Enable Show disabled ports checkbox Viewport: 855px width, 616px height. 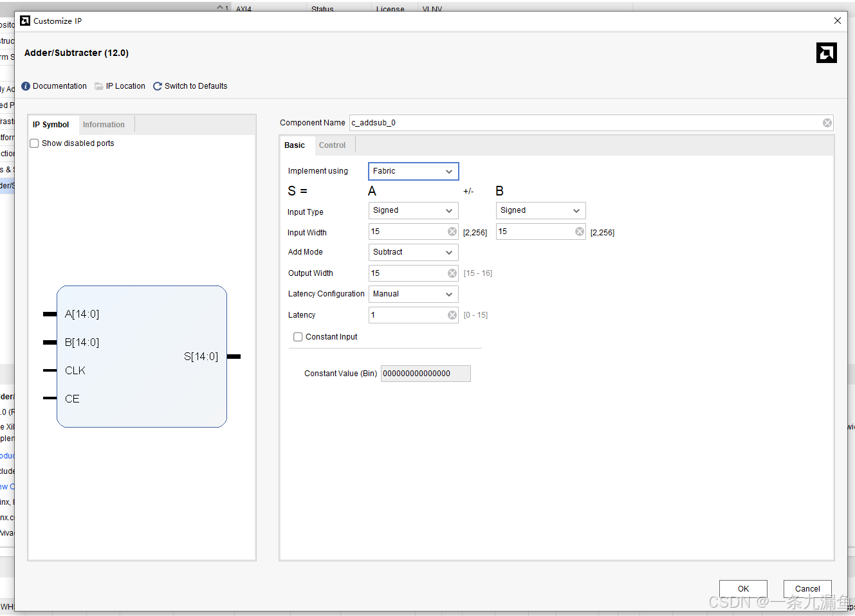click(35, 143)
